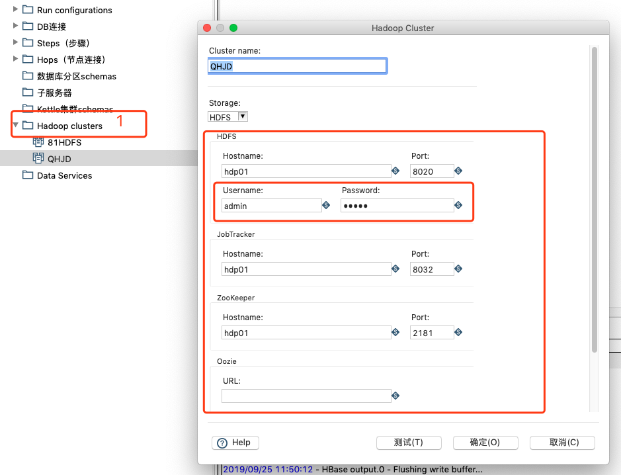Cancel dialog with 取消(C) button
The height and width of the screenshot is (475, 621).
click(562, 443)
